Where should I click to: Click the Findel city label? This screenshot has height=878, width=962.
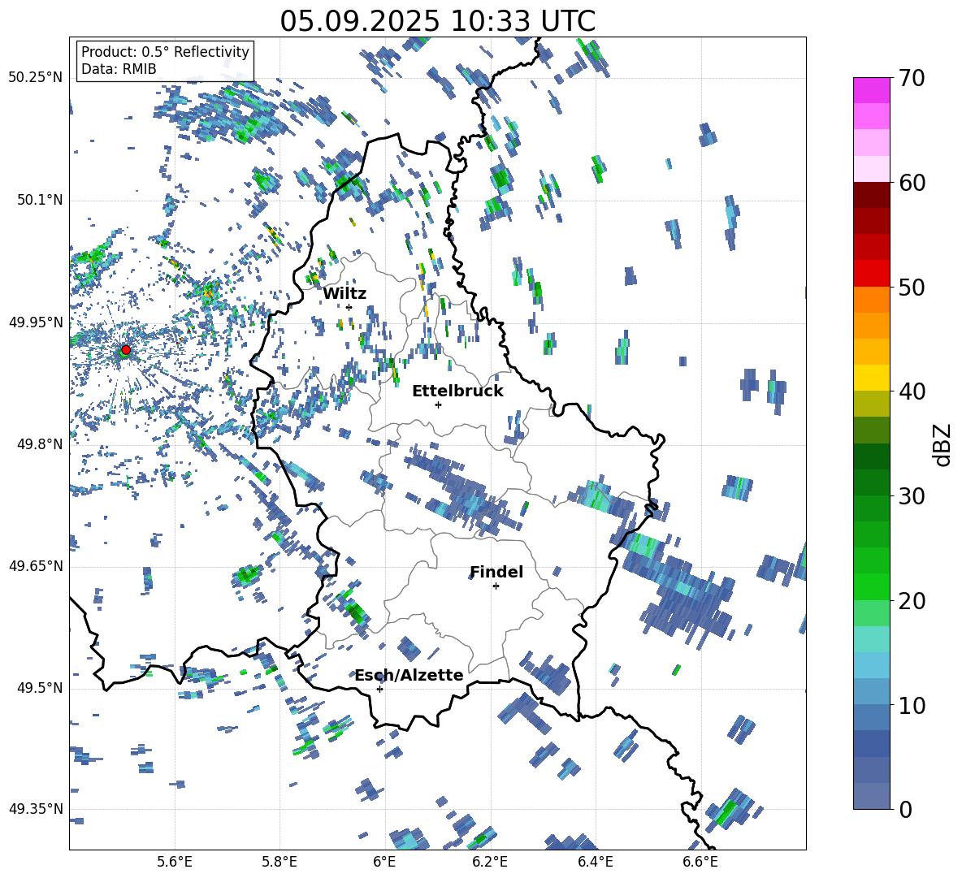click(x=496, y=572)
